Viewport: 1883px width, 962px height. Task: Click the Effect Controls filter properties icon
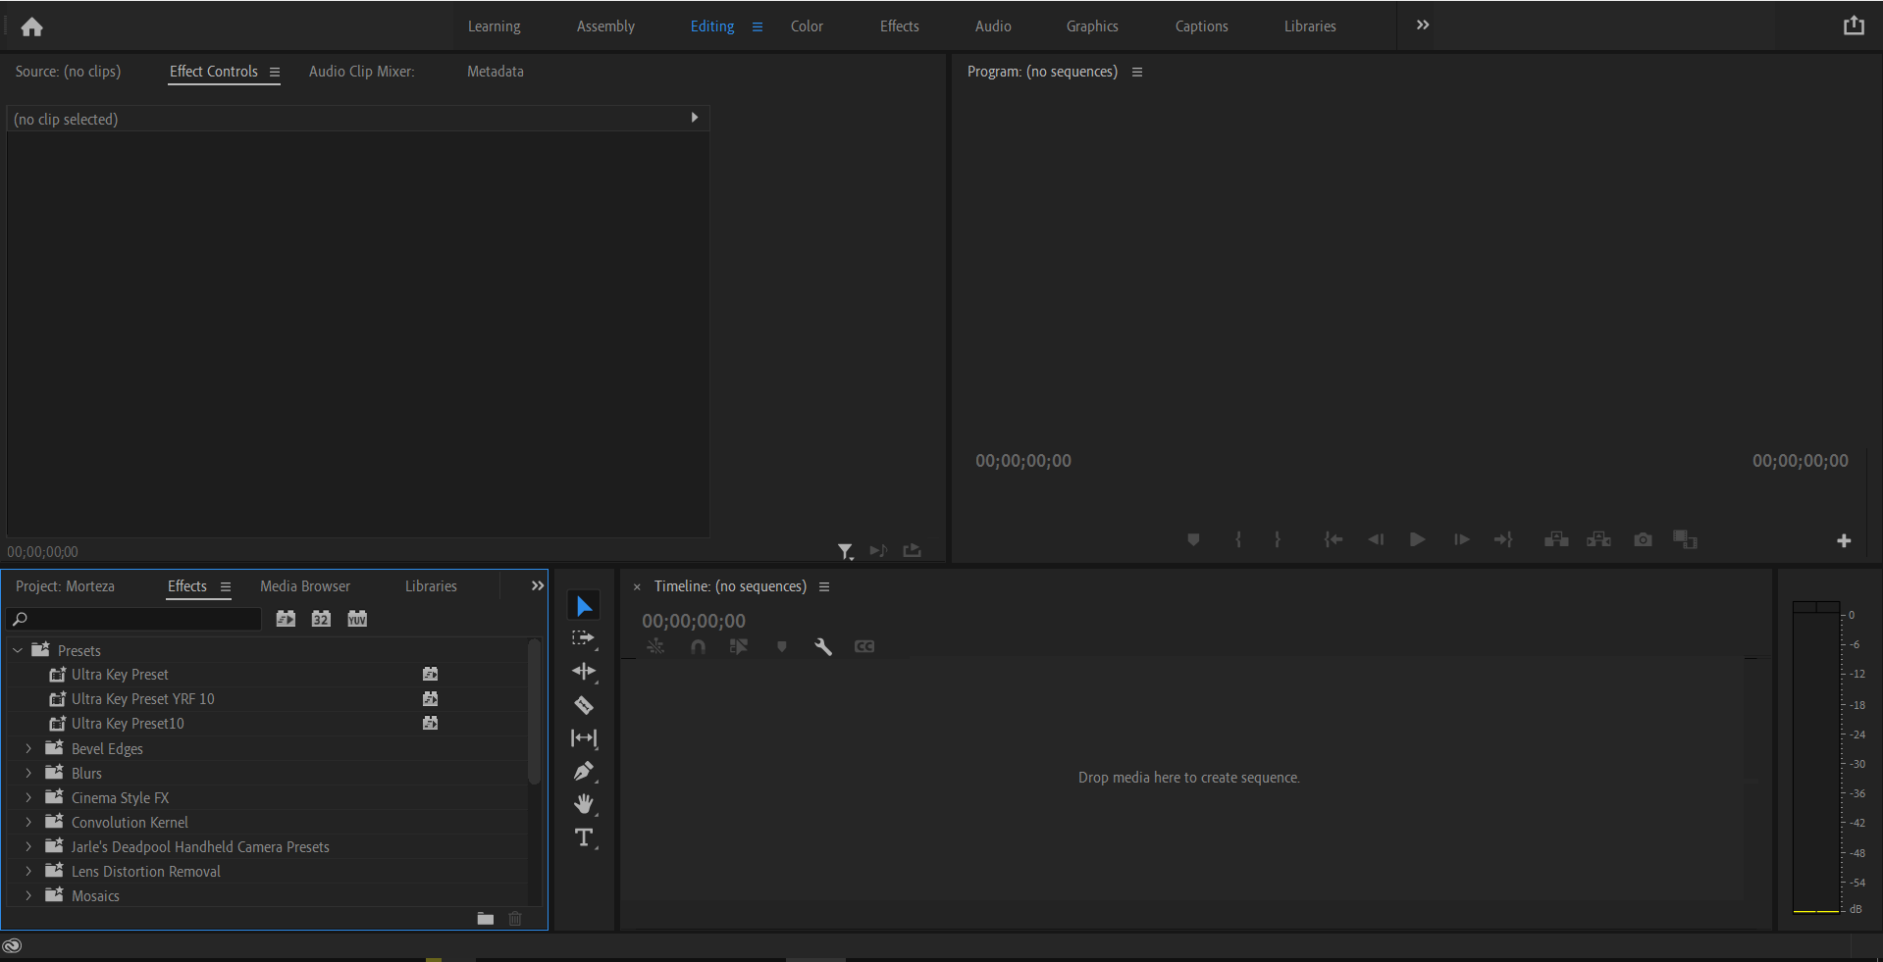pos(845,552)
